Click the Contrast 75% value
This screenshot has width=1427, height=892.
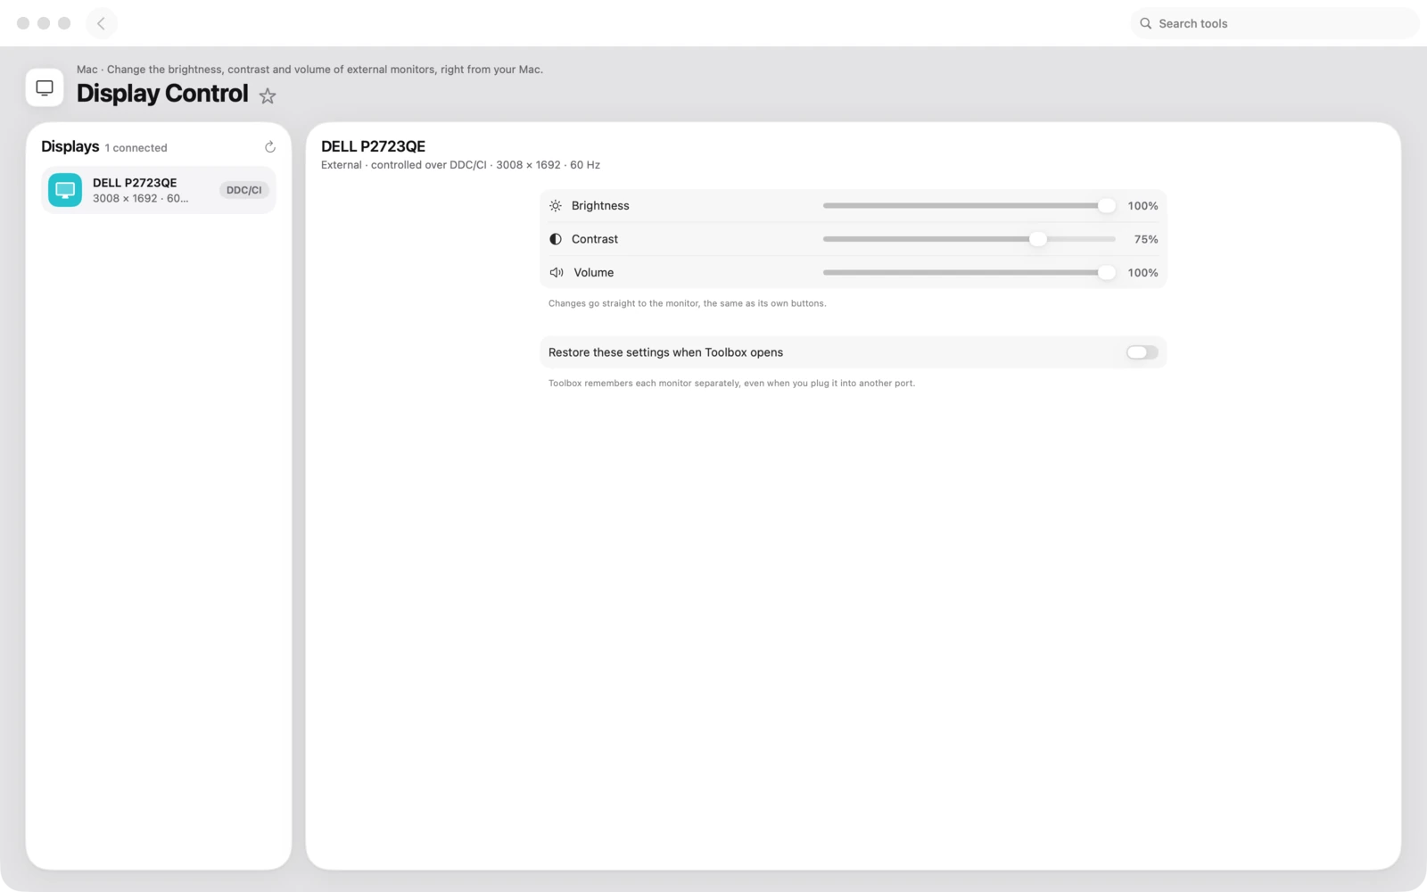pos(1146,239)
